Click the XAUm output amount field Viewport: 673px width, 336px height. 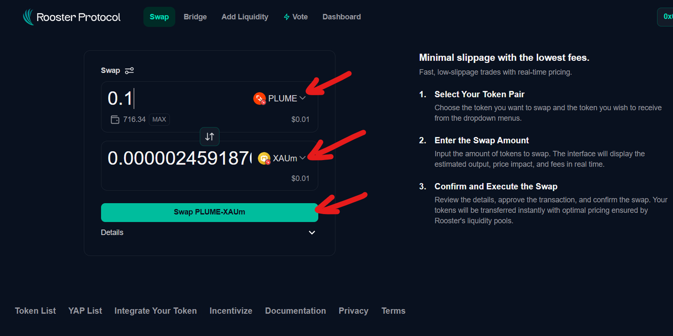[179, 158]
